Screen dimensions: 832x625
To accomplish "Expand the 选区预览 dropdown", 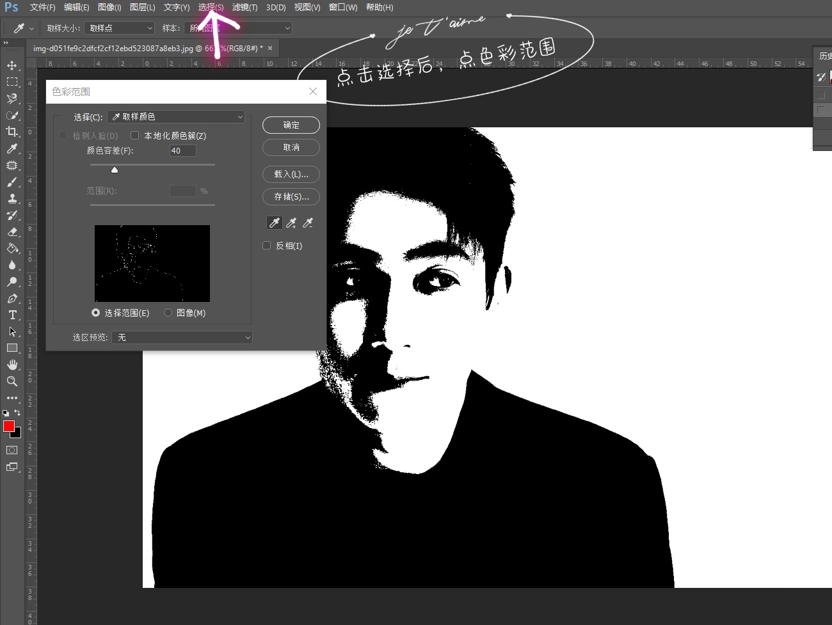I will 182,337.
